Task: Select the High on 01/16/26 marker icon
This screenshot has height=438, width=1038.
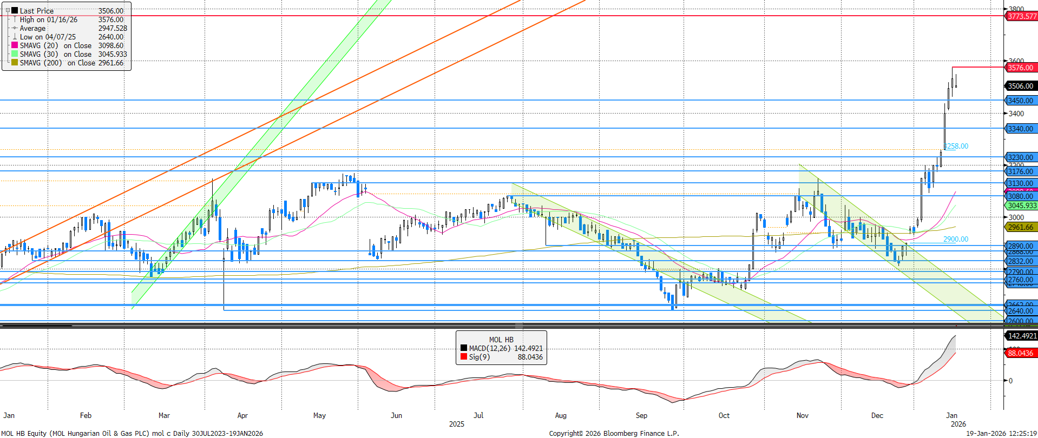Action: click(15, 19)
